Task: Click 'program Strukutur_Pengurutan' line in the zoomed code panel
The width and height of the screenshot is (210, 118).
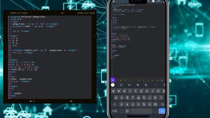Action: (x=29, y=17)
